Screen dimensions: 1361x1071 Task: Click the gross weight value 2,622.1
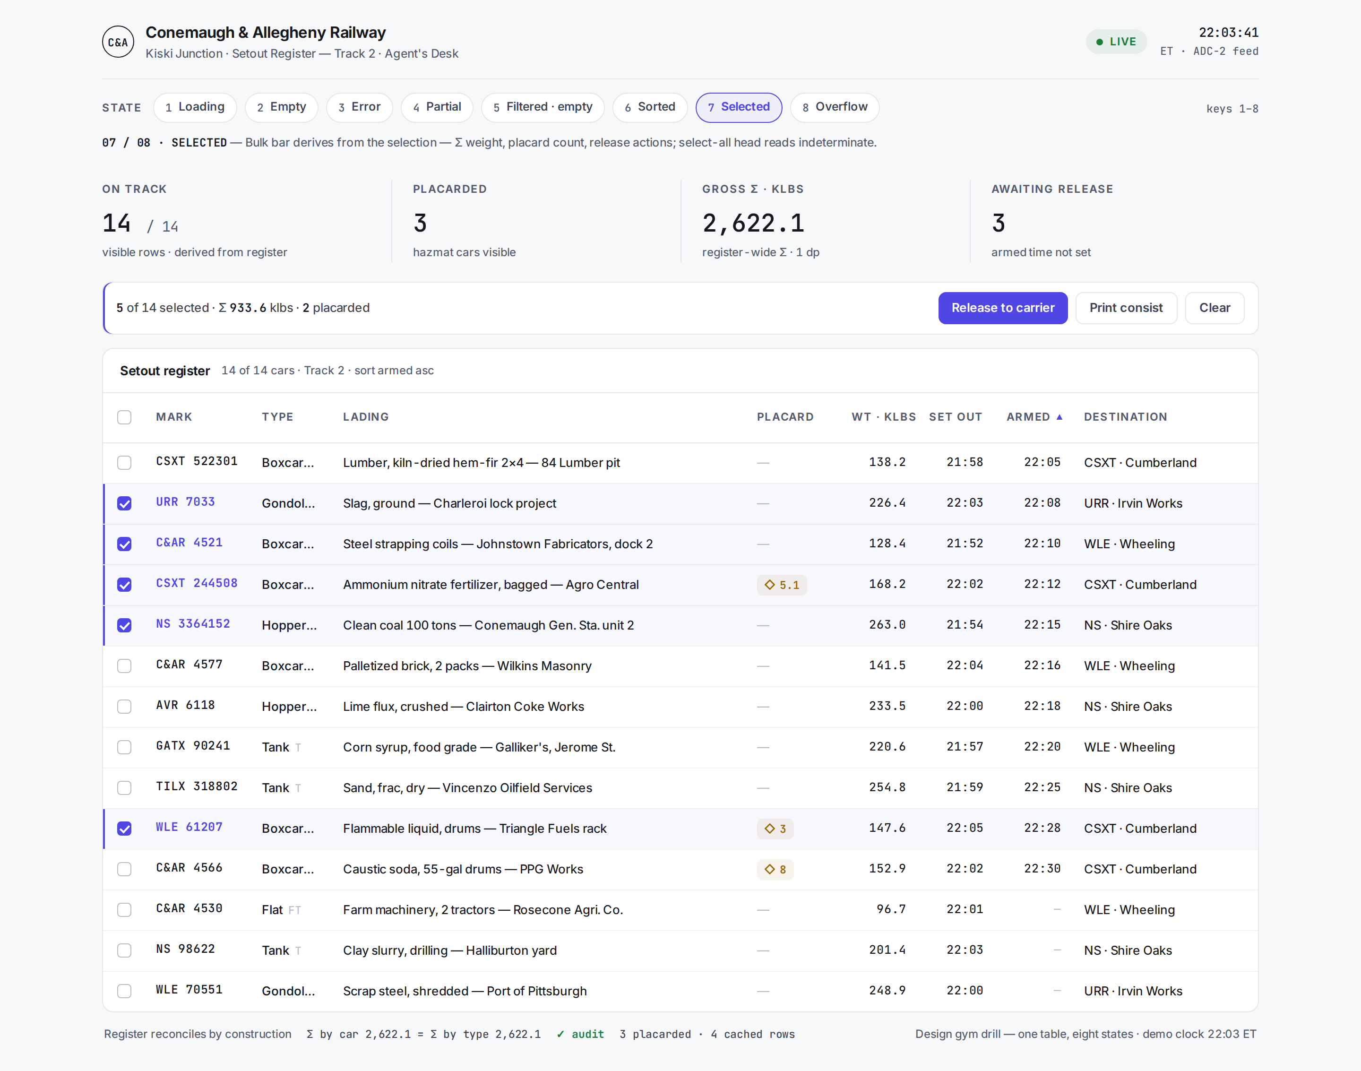[753, 223]
